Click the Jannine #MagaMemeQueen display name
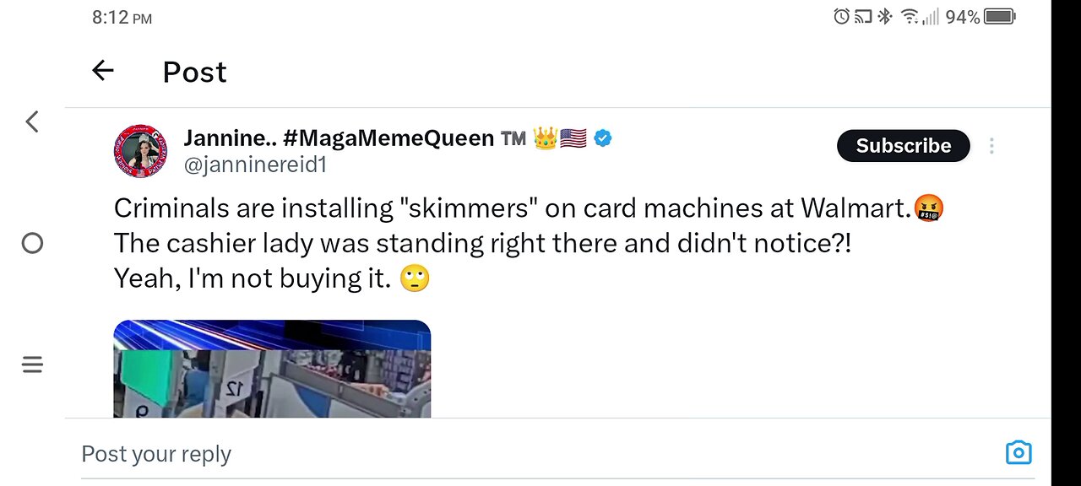This screenshot has height=486, width=1081. [x=338, y=138]
